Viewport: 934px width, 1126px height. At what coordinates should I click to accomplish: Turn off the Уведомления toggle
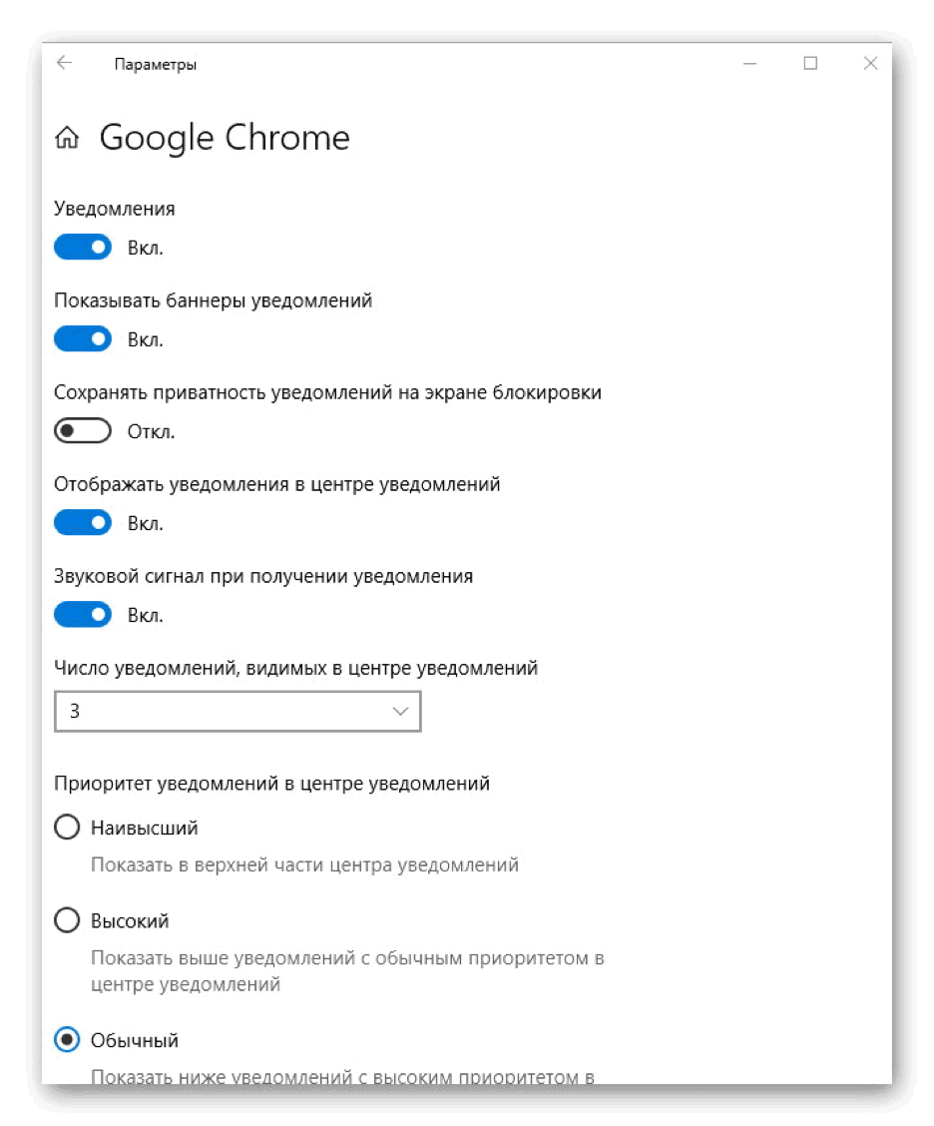tap(83, 248)
